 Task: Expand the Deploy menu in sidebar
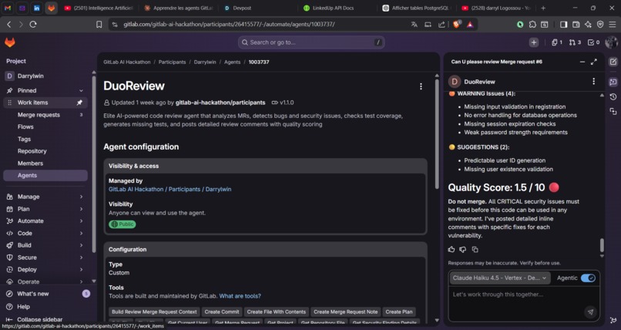tap(45, 269)
